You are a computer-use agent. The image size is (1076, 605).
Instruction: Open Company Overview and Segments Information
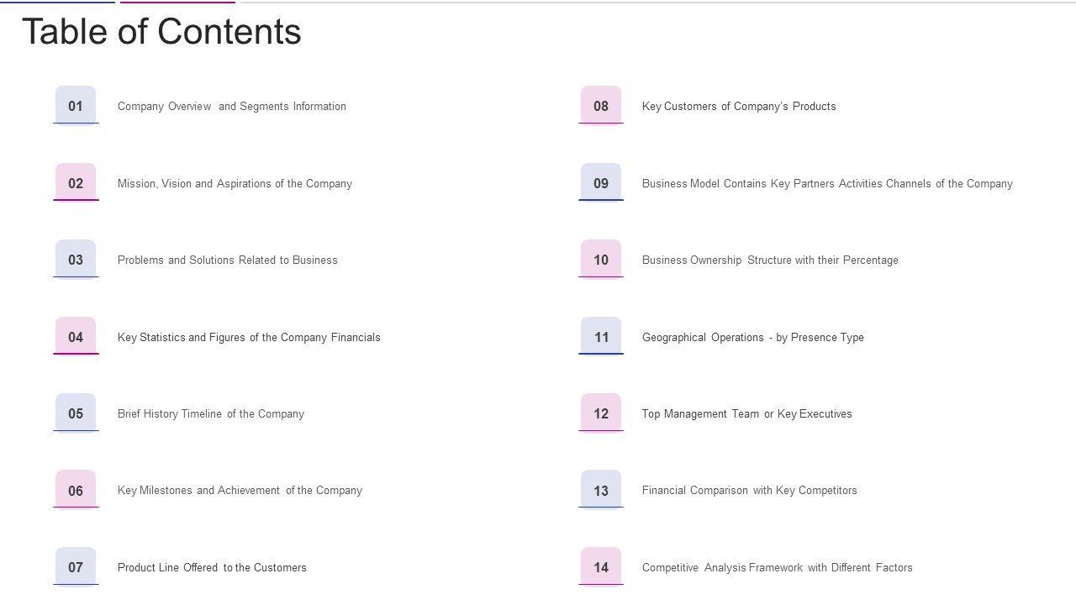click(232, 107)
